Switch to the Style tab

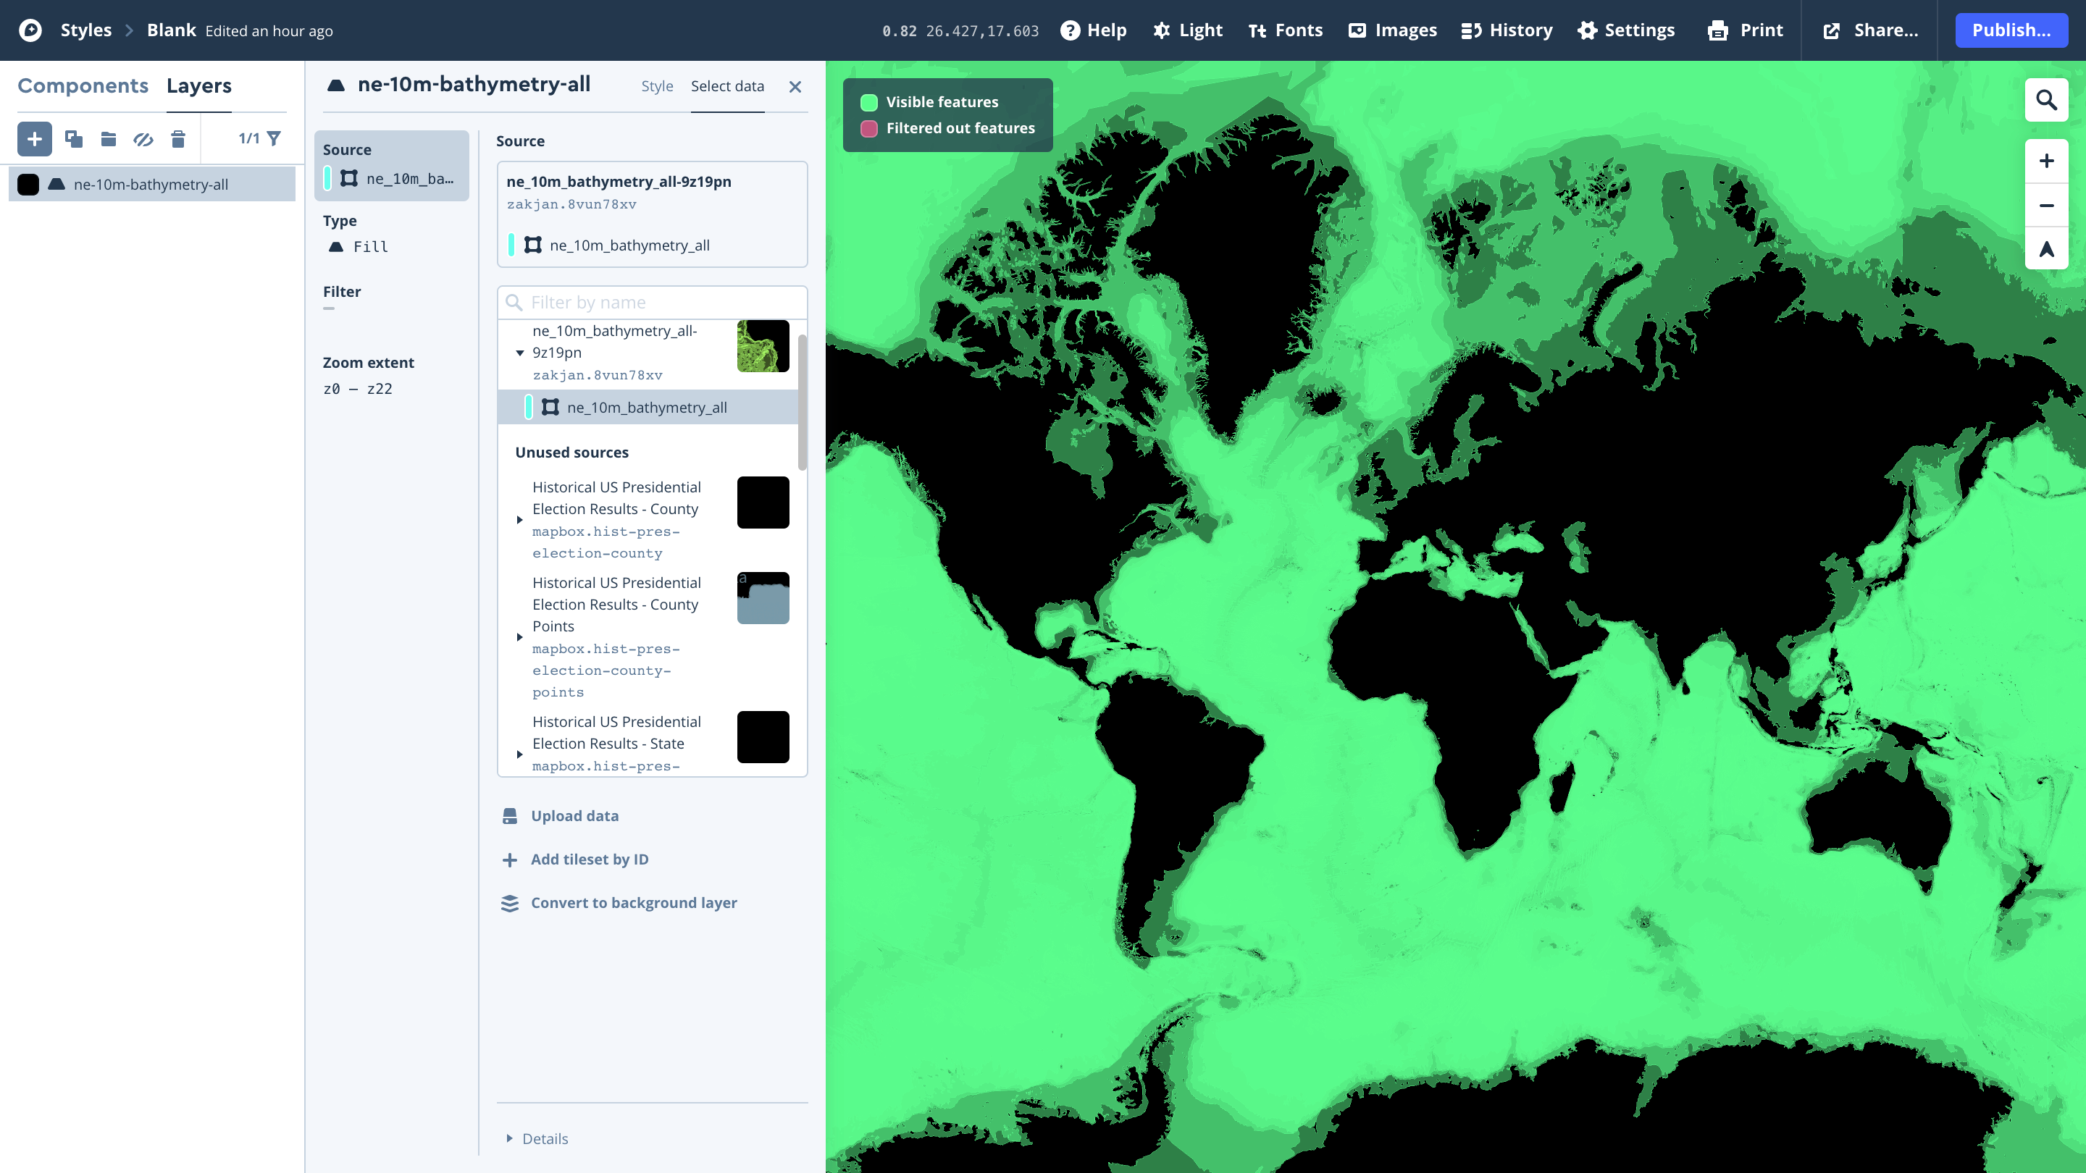point(657,86)
